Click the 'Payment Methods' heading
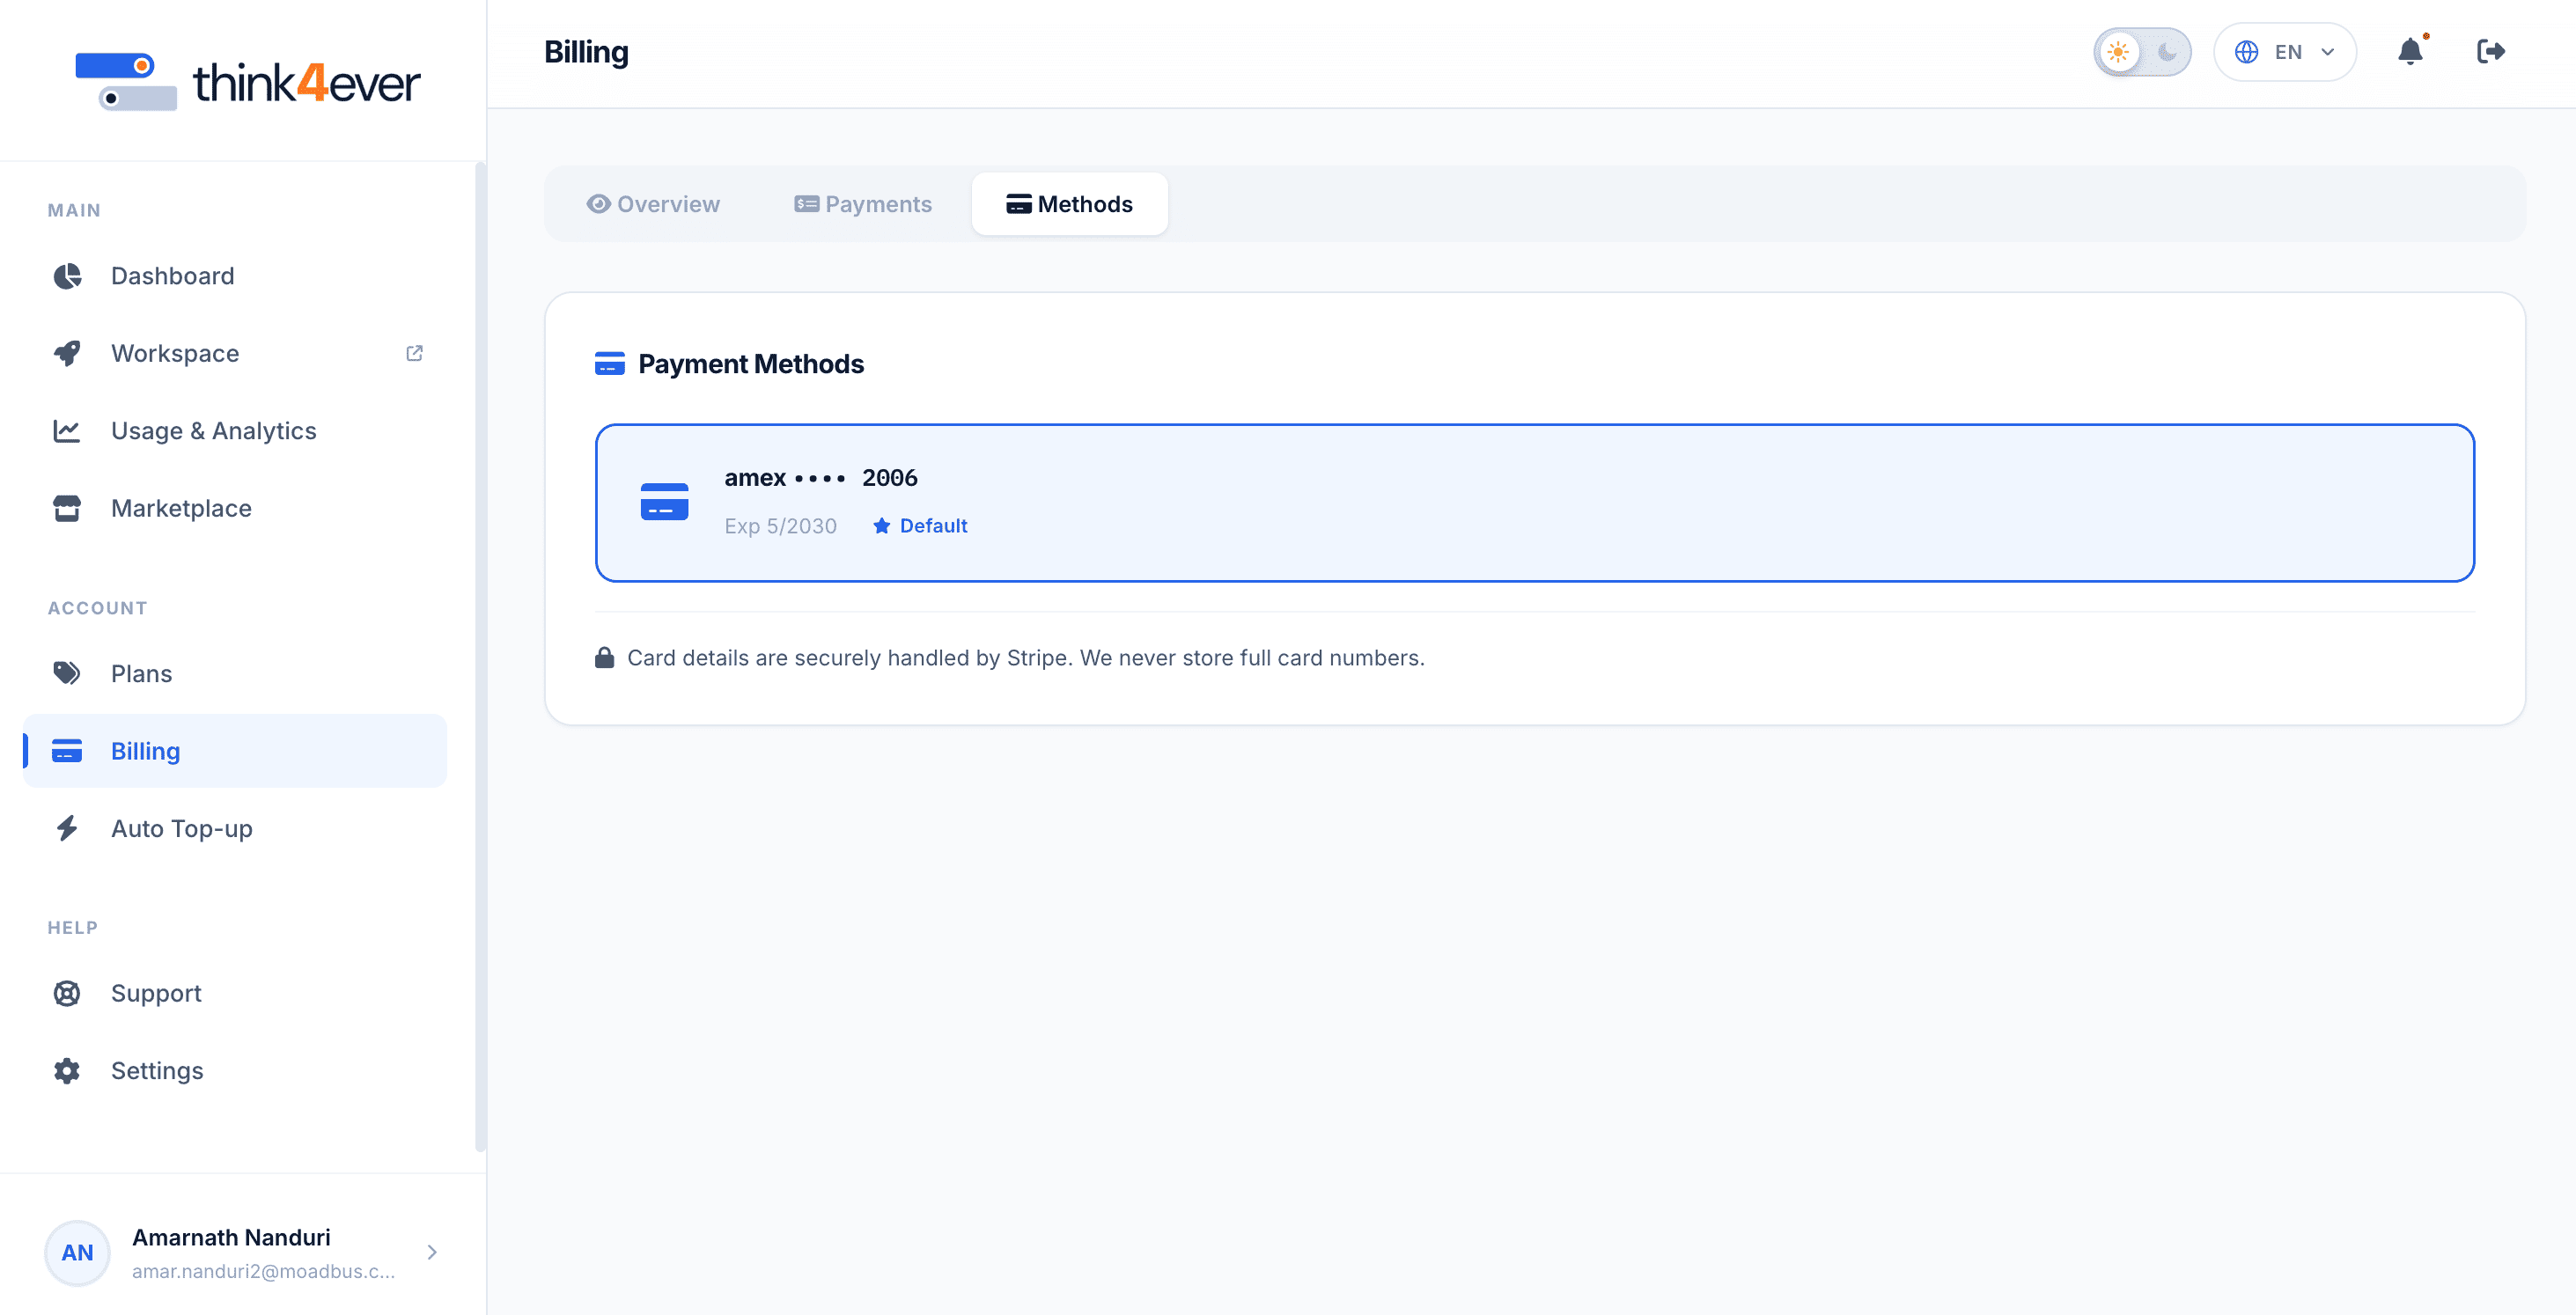Screen dimensions: 2576x1315 (751, 364)
